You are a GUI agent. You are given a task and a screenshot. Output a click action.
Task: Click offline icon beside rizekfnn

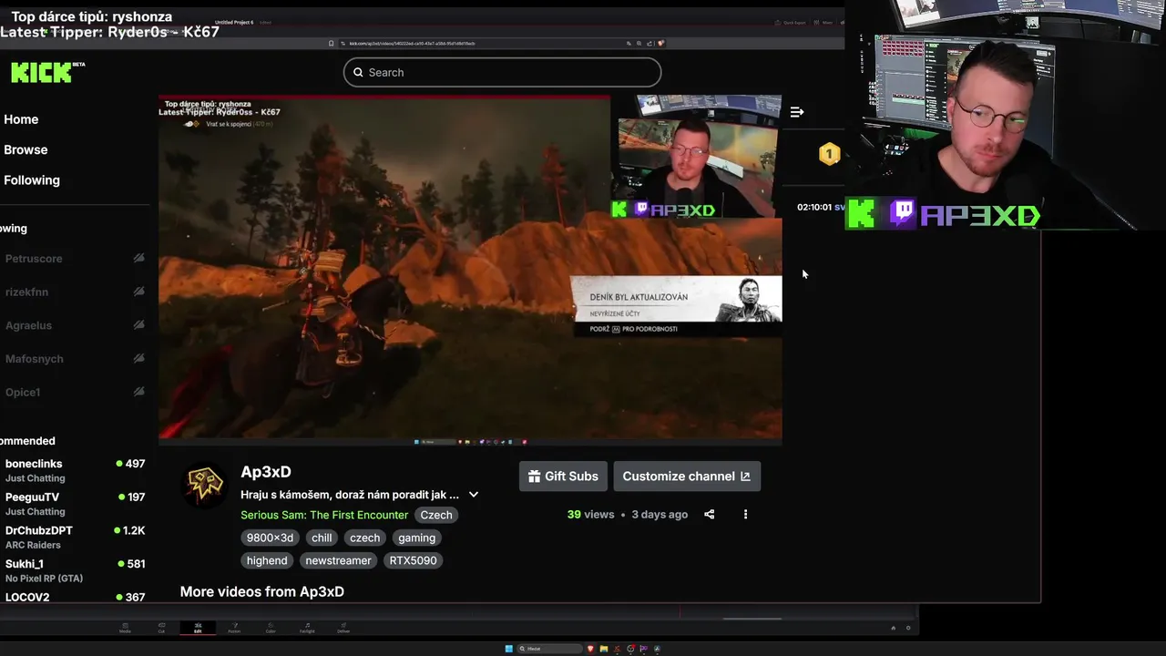[x=138, y=292]
